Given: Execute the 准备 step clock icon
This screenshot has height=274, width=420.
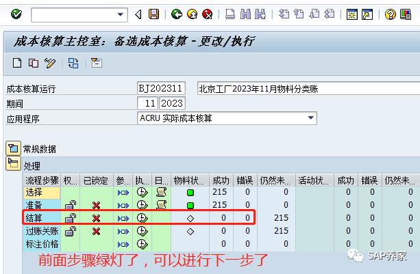Looking at the screenshot, I should [x=142, y=205].
